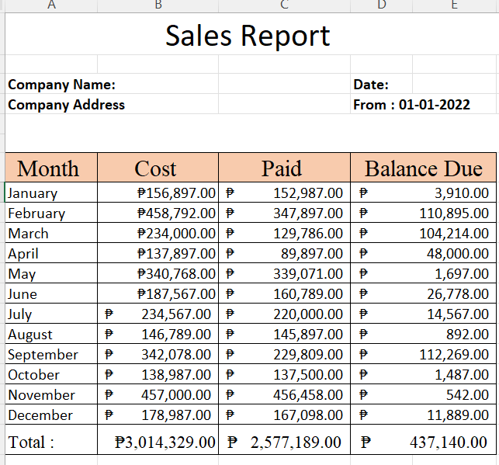Click the January row label
The width and height of the screenshot is (499, 465).
[33, 193]
